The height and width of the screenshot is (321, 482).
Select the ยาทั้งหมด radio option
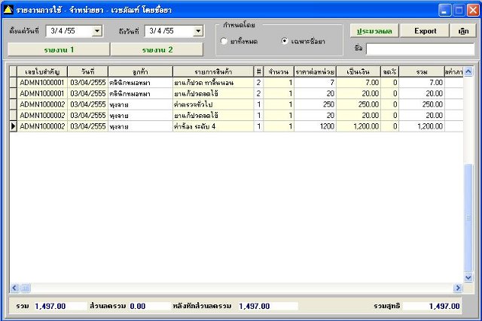[x=224, y=41]
